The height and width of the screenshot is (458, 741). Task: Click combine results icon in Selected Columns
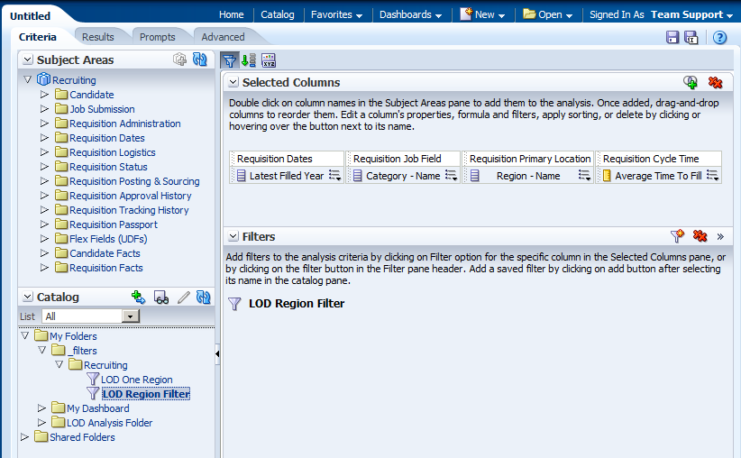691,82
